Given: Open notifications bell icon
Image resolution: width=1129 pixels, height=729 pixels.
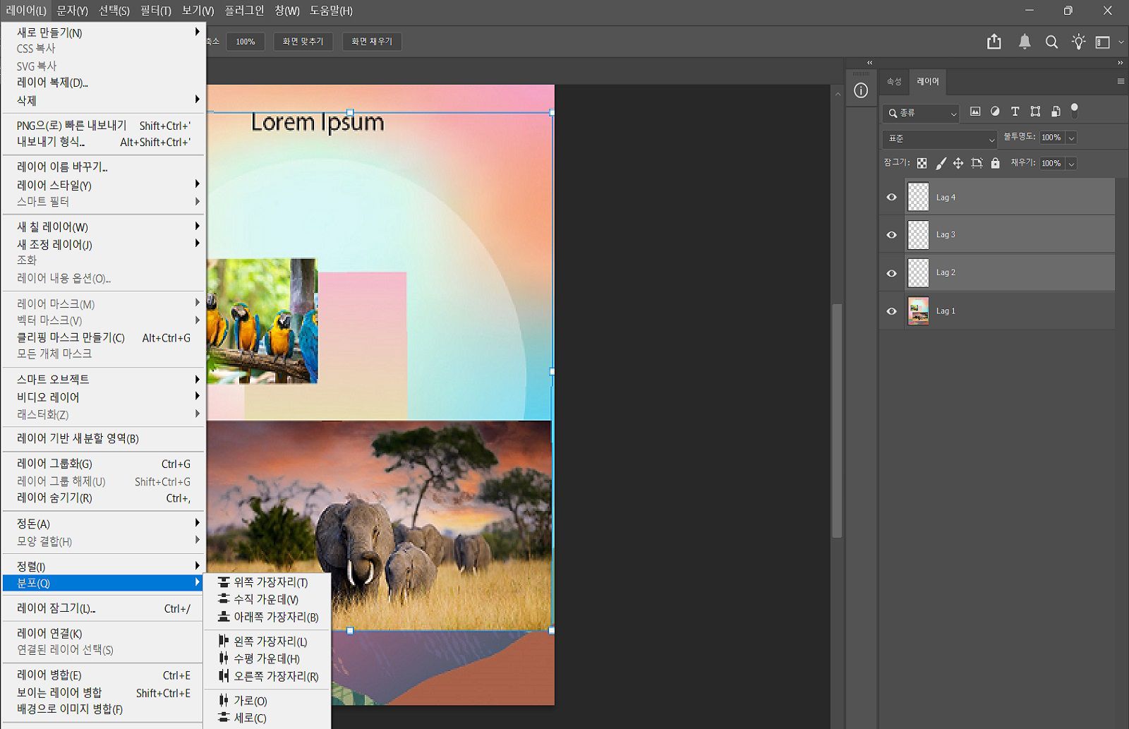Looking at the screenshot, I should tap(1025, 42).
